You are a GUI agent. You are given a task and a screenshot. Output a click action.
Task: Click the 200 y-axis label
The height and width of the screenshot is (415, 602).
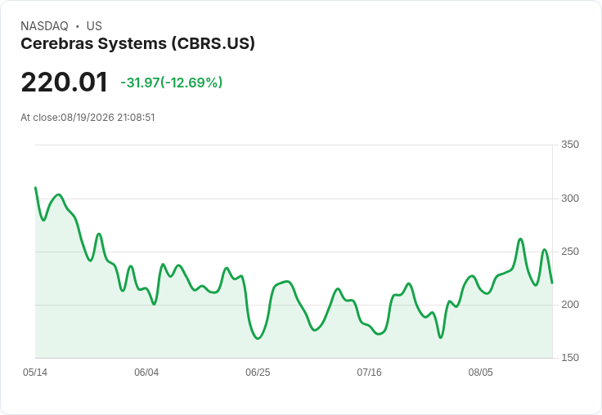coord(570,305)
